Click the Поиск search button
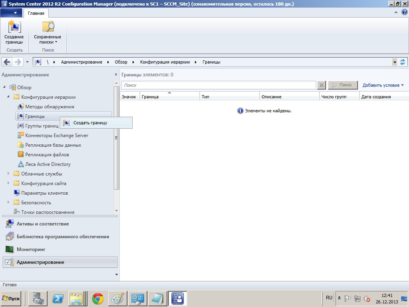Viewport: 409px width, 307px height. (343, 85)
